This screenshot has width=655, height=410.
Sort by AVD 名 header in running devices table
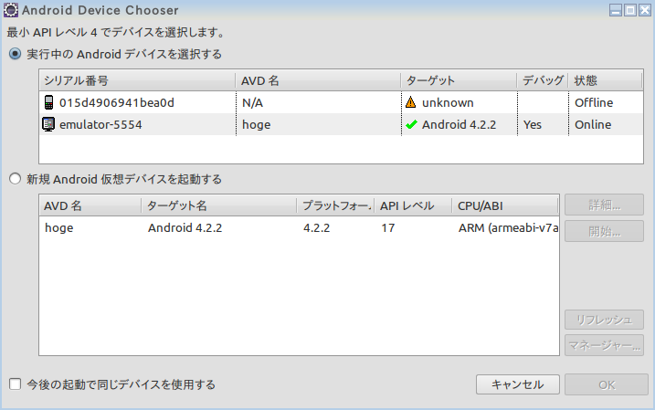pos(318,80)
